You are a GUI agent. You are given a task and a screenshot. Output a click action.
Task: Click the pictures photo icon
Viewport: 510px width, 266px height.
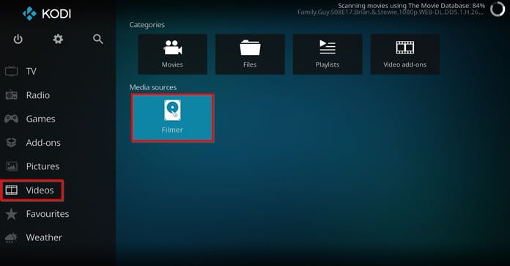[x=12, y=166]
